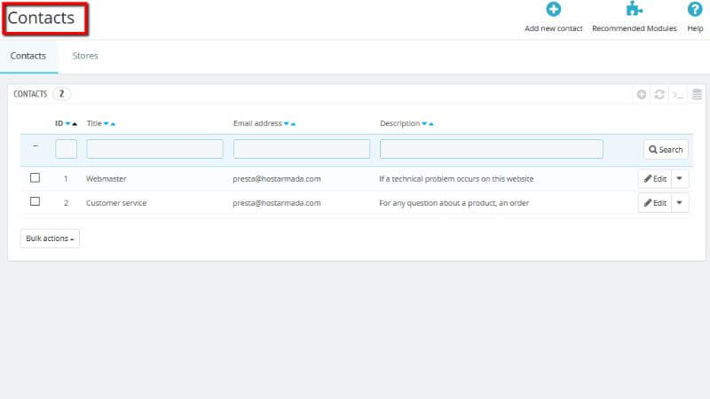
Task: Edit the Customer service contact
Action: point(655,203)
